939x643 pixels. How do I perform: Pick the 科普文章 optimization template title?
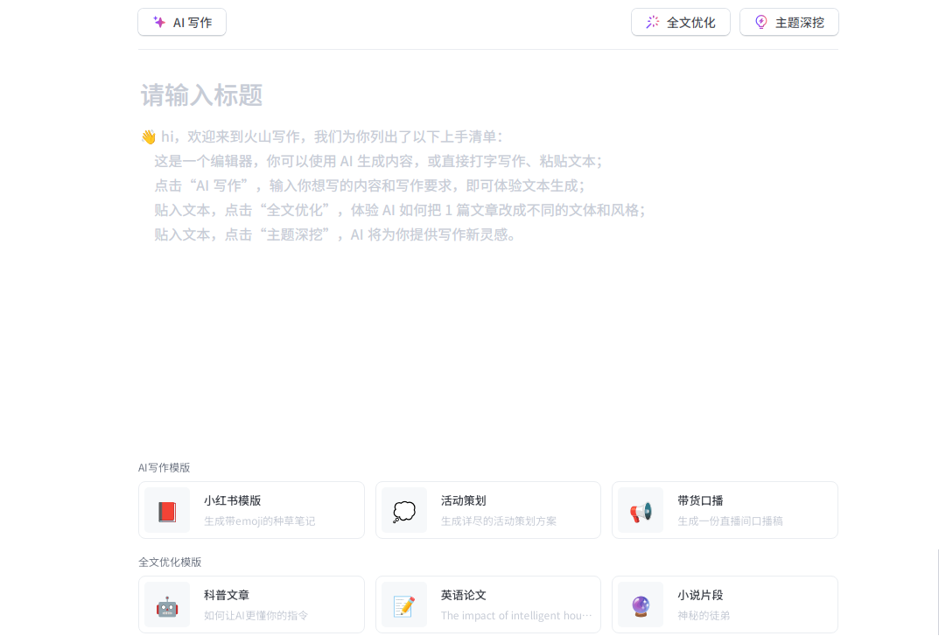(x=227, y=595)
